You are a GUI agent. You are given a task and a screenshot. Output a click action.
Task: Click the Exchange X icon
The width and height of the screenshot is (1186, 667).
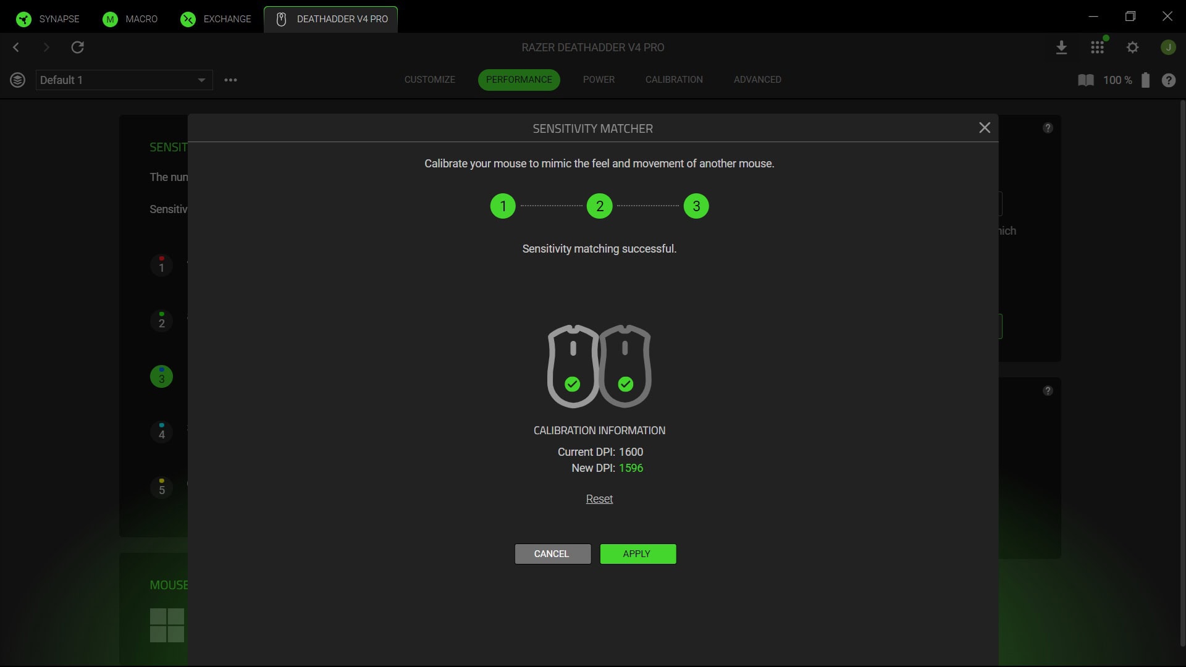point(188,19)
